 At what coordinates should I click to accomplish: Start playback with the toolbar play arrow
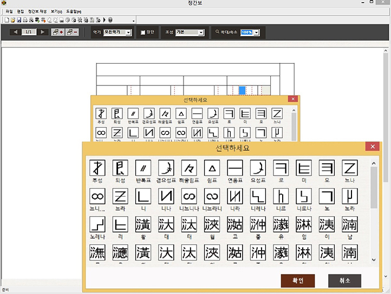point(104,20)
